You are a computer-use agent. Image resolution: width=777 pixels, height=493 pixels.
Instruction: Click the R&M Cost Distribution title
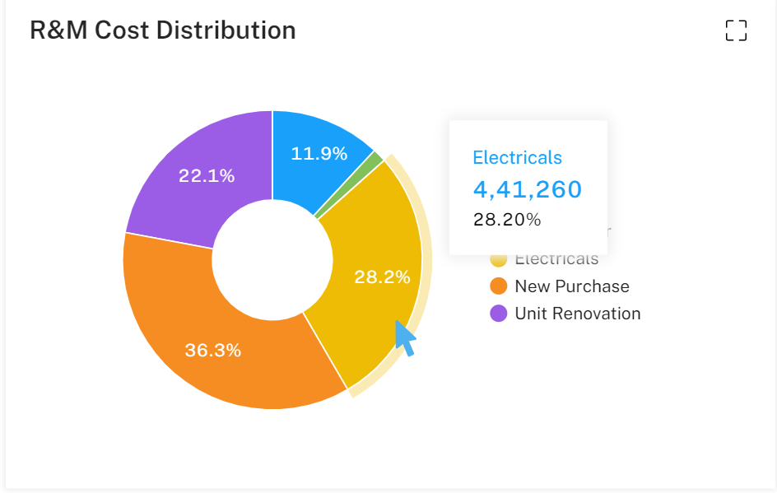click(163, 30)
